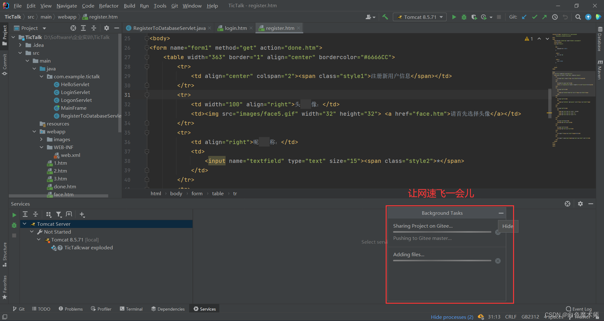Open the Maven tool window
This screenshot has width=604, height=321.
600,69
